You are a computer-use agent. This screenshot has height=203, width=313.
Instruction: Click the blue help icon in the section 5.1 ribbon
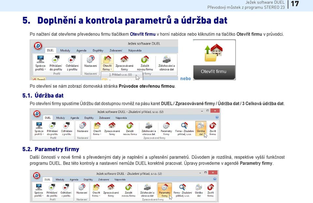pyautogui.click(x=217, y=117)
